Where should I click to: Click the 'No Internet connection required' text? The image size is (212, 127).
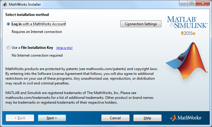(x=37, y=55)
